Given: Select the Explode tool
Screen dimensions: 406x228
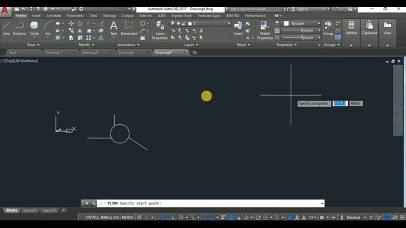Looking at the screenshot, I should (x=101, y=31).
